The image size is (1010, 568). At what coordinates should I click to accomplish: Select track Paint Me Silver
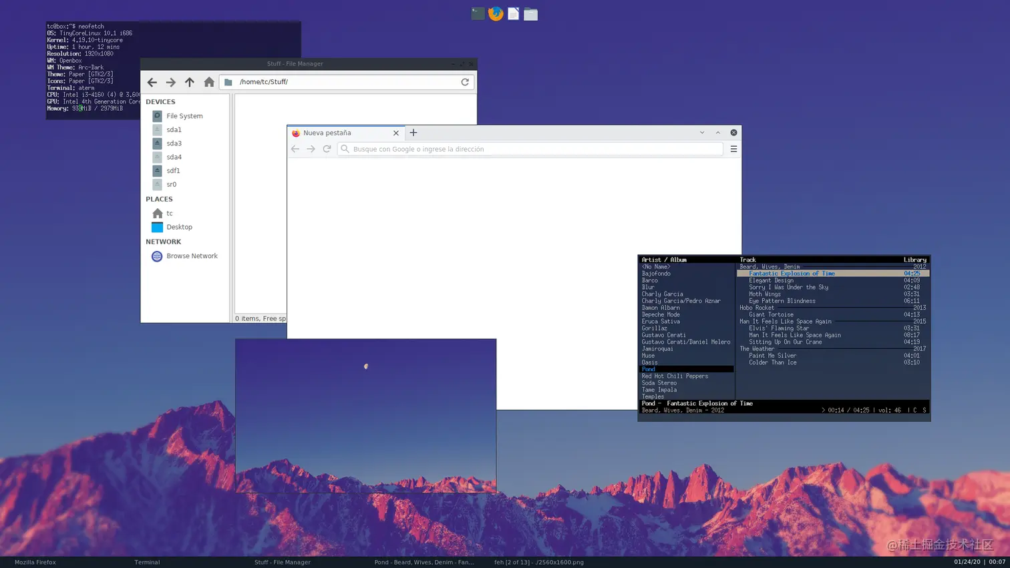[772, 356]
